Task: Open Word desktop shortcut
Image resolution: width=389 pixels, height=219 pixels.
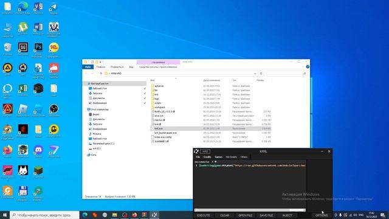Action: 38,29
